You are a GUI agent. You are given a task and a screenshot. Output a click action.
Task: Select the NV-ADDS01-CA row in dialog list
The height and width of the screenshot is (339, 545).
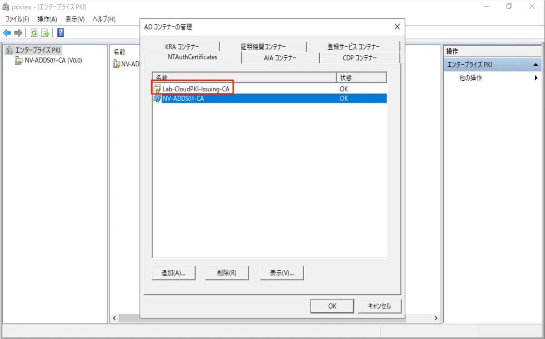[270, 98]
